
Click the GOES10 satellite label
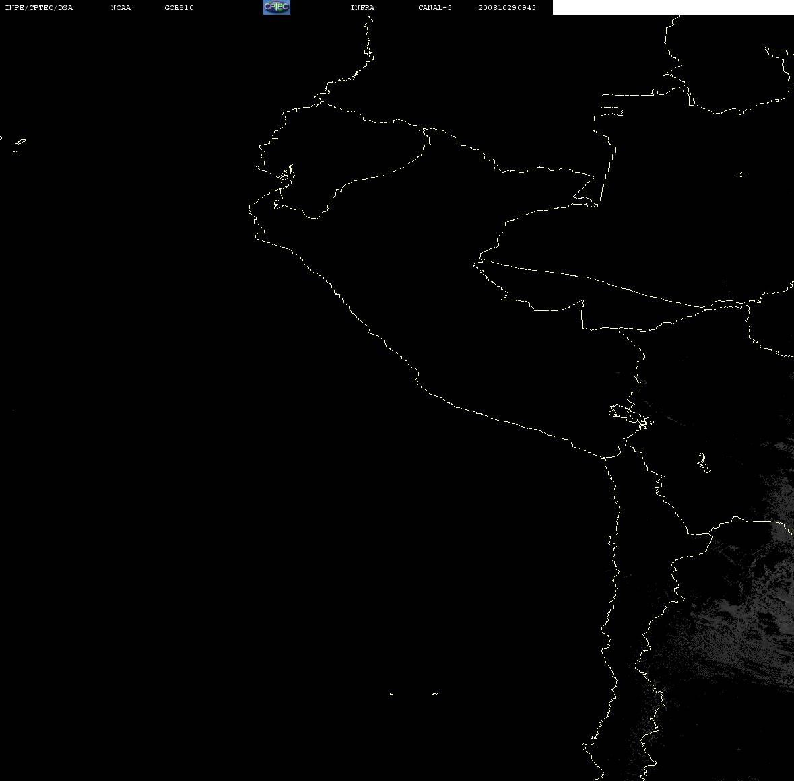pos(179,7)
